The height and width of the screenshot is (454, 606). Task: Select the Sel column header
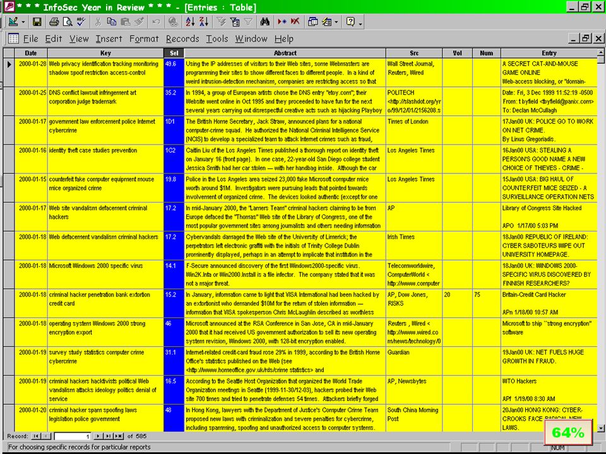click(x=174, y=53)
